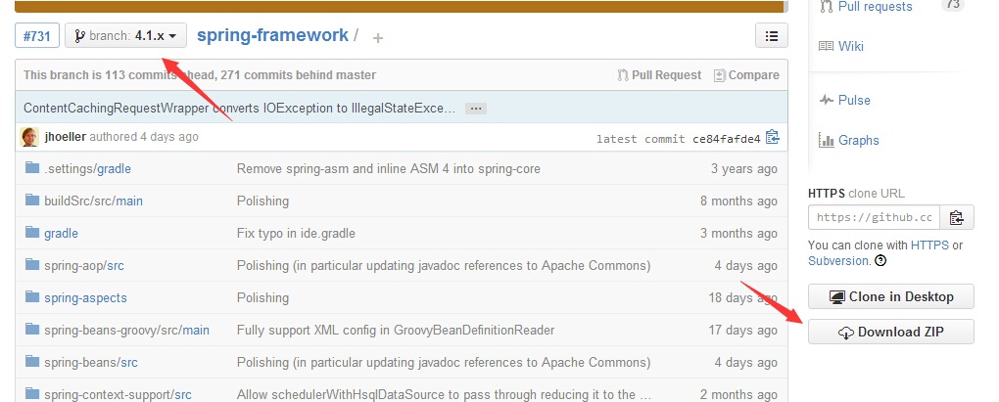Open the spring-framework repository root link
999x402 pixels.
[x=272, y=35]
